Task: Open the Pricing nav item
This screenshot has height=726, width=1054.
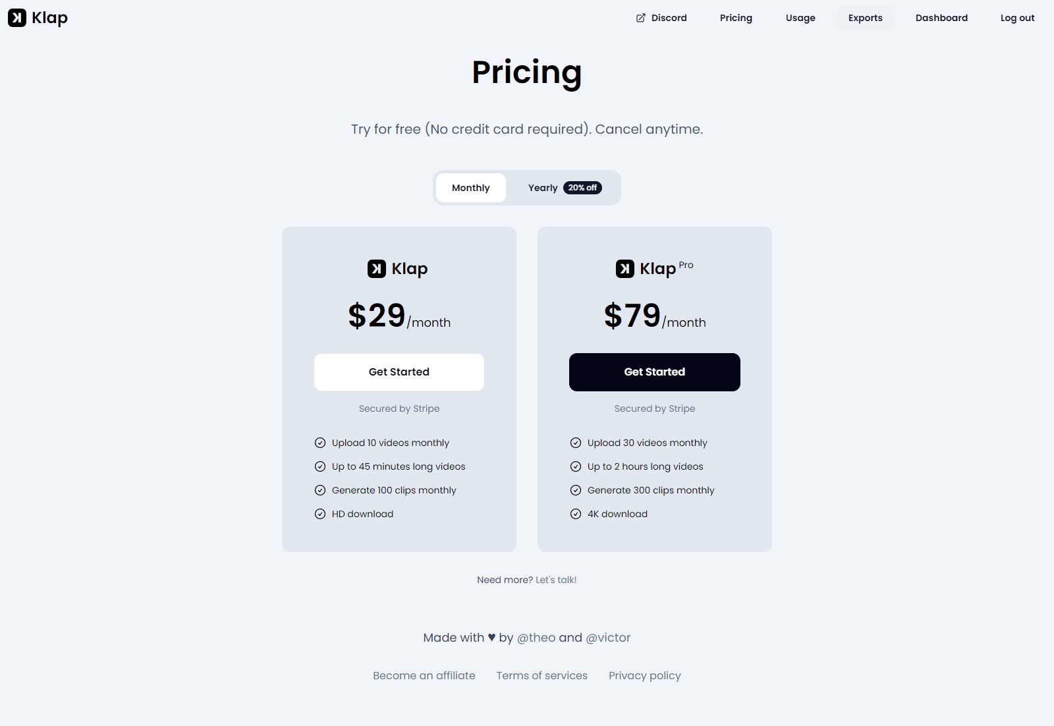Action: click(736, 18)
